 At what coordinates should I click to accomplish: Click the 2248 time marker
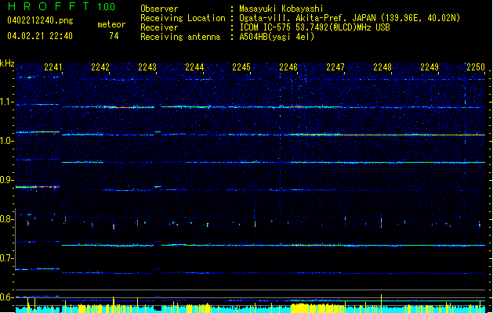(x=382, y=68)
